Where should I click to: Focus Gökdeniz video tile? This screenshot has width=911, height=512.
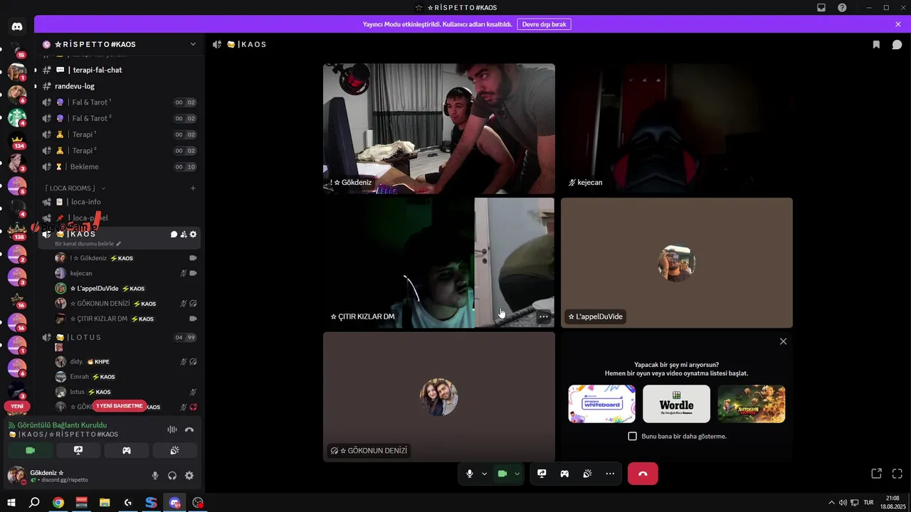pos(439,129)
